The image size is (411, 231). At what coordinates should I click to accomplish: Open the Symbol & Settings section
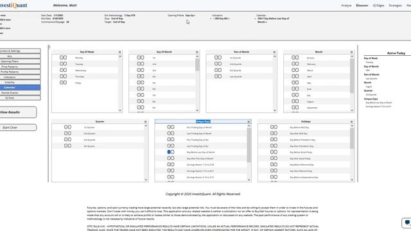point(20,51)
